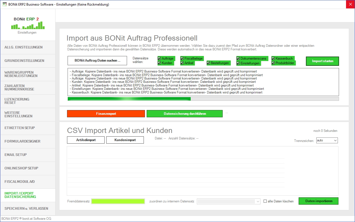The width and height of the screenshot is (355, 222).
Task: Open ALLG. EINSTELLUNGEN section
Action: coord(28,47)
